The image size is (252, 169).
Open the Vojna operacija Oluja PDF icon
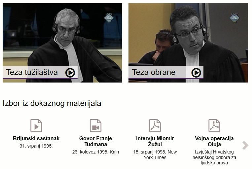[x=214, y=125]
